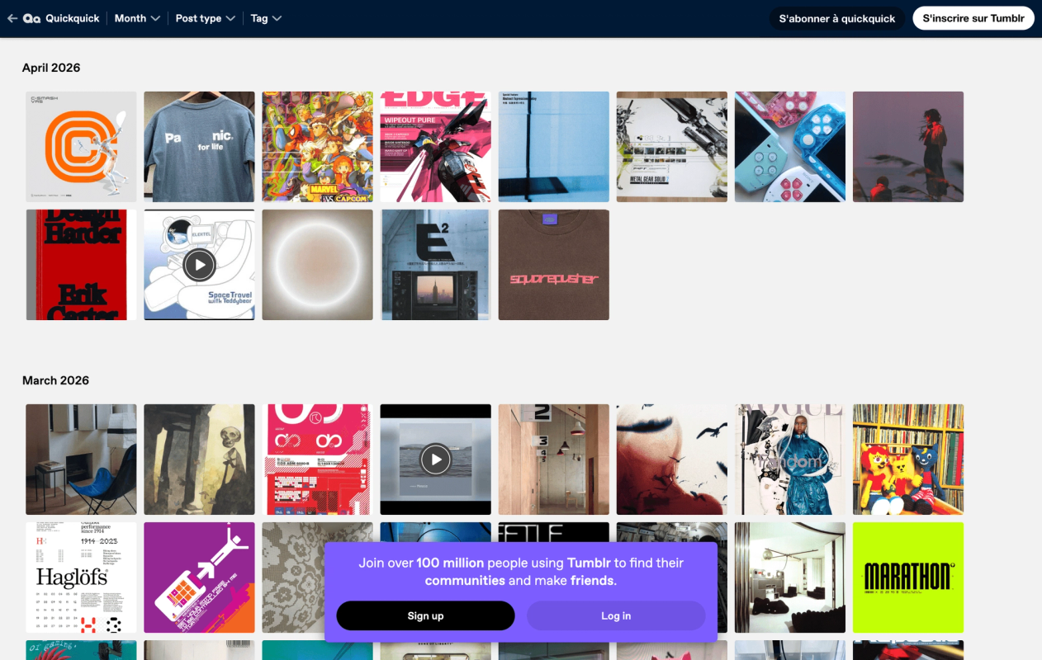Click the Quickquick blog avatar icon
Viewport: 1042px width, 660px height.
pyautogui.click(x=32, y=18)
